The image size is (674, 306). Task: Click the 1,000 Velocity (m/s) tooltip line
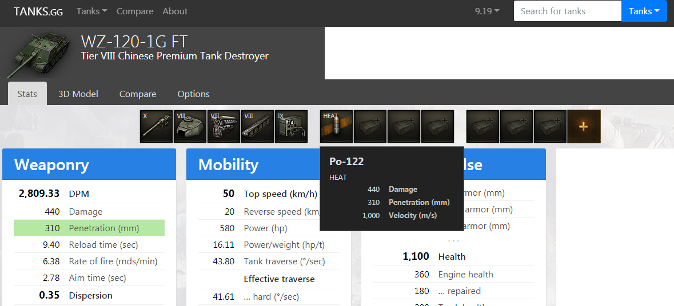pyautogui.click(x=400, y=215)
